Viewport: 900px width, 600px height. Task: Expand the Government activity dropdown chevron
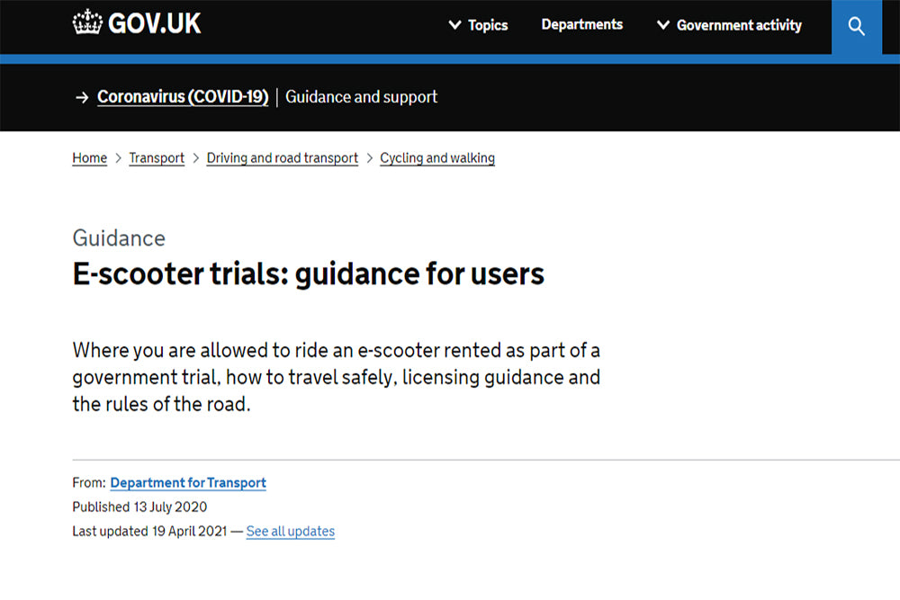pyautogui.click(x=663, y=25)
